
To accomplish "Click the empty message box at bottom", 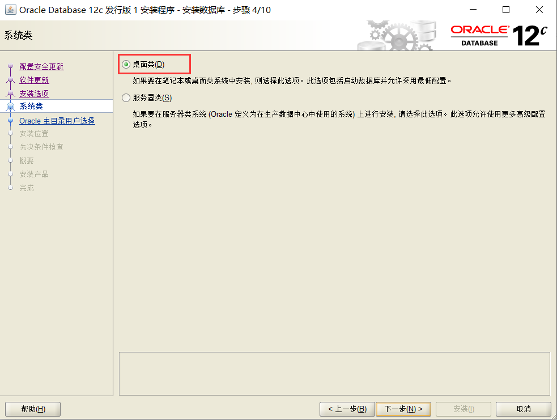I will coord(334,374).
